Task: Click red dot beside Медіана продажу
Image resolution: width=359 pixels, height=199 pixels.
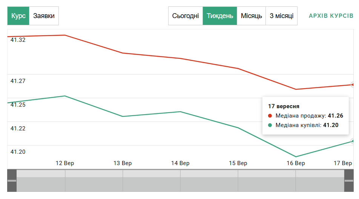Action: [270, 116]
